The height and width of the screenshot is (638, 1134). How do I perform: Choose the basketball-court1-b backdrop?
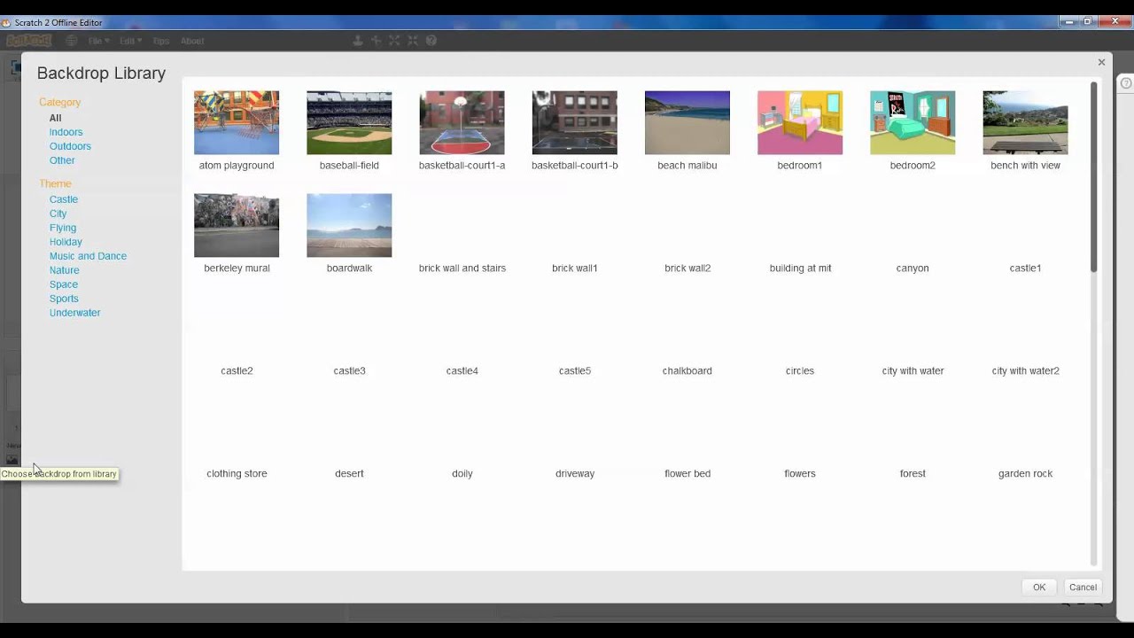coord(574,122)
